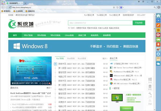
Task: Select the last red slideshow dot
Action: click(x=50, y=83)
